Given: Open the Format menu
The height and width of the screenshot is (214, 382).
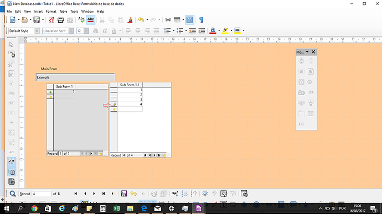Looking at the screenshot, I should 51,12.
